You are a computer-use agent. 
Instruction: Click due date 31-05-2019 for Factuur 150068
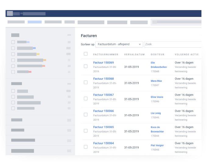[x=132, y=83]
